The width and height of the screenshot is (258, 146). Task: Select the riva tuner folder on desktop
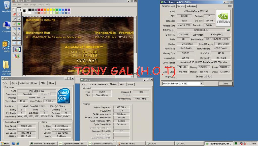(x=6, y=68)
